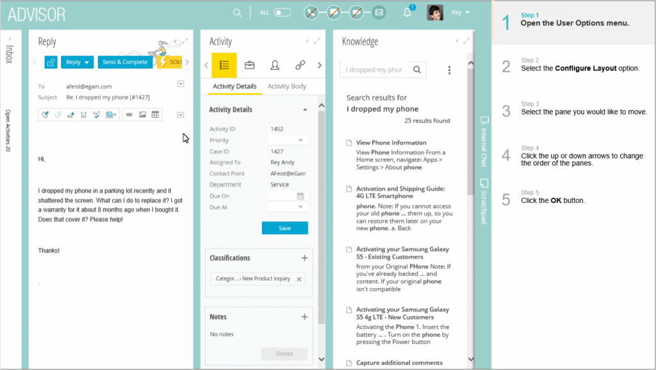This screenshot has height=370, width=656.
Task: Switch to the Activity Details tab
Action: 234,86
